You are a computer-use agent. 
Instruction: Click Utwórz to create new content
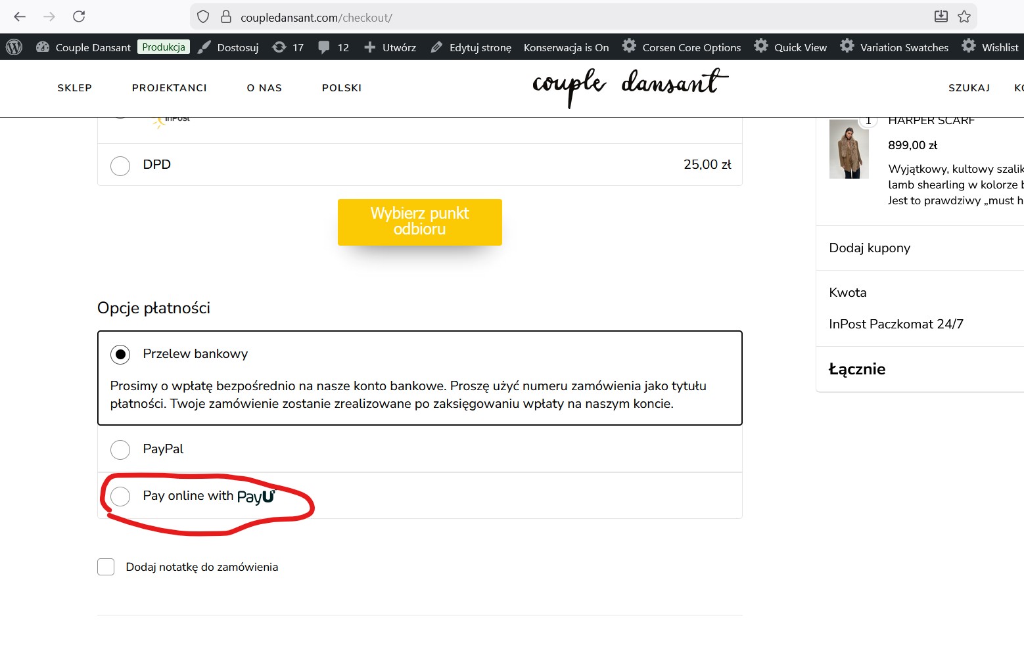point(390,47)
